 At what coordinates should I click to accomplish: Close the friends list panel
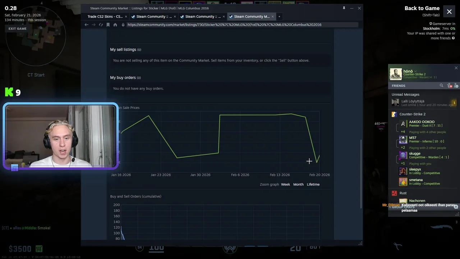tap(456, 68)
